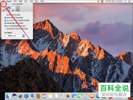Open the 显示 menu
Screen dimensions: 133x100
pos(26,1)
